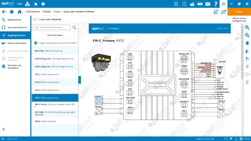
Task: Collapse the sidebar with bottom-left chevron
Action: pos(4,129)
